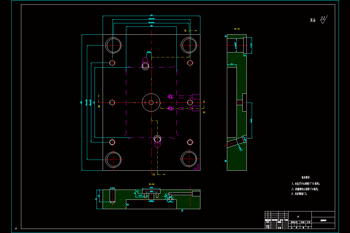The width and height of the screenshot is (350, 233).
Task: Select technical note 3 about chamfer C2
Action: coord(299,194)
